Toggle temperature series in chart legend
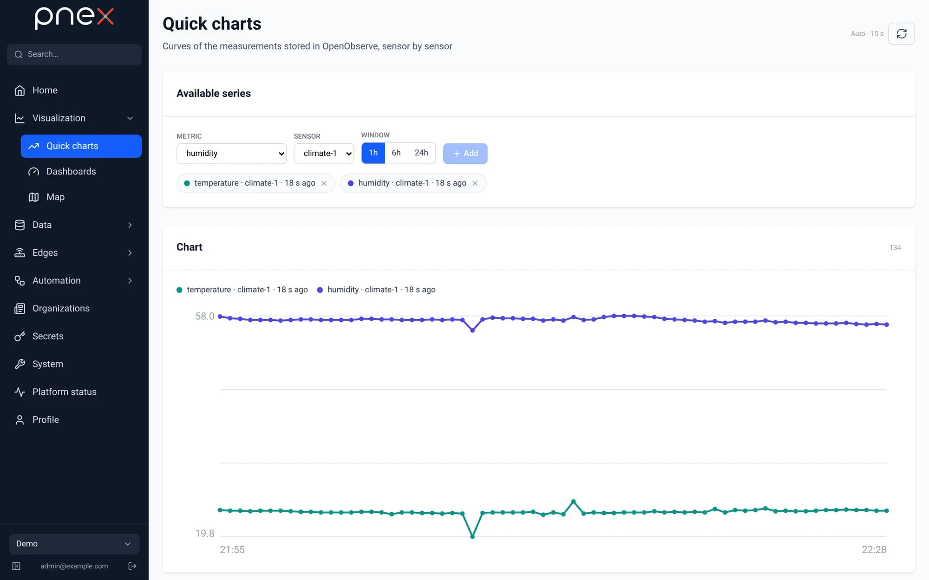929x580 pixels. (x=242, y=290)
